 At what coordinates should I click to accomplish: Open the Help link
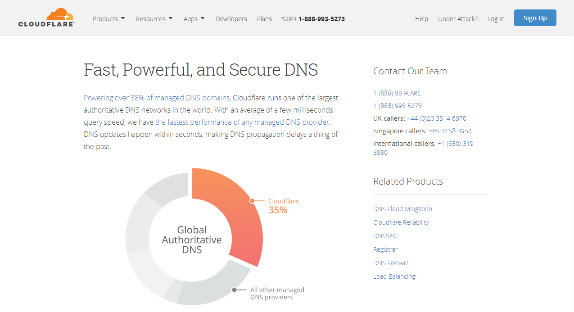(421, 19)
